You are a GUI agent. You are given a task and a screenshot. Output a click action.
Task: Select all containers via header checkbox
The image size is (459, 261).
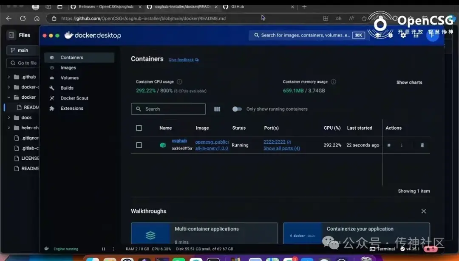[x=139, y=128]
